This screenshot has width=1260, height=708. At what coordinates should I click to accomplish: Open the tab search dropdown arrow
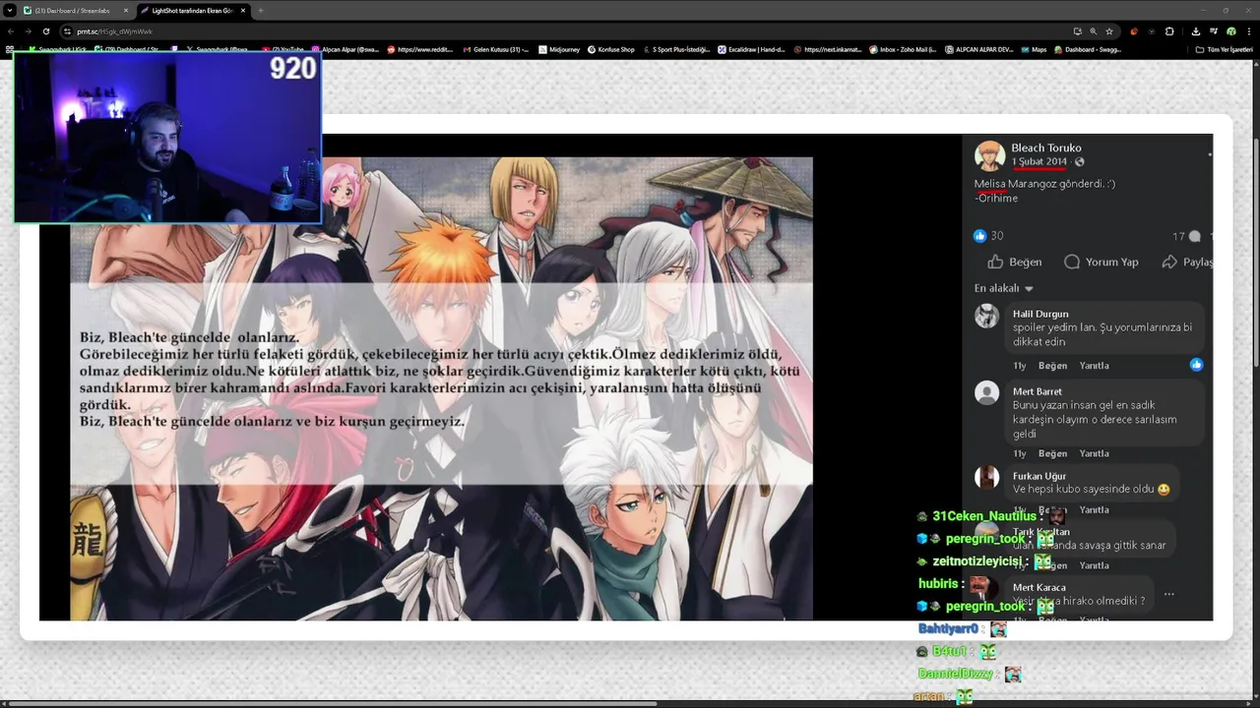(x=9, y=10)
